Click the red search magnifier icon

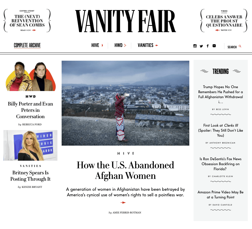(x=240, y=46)
